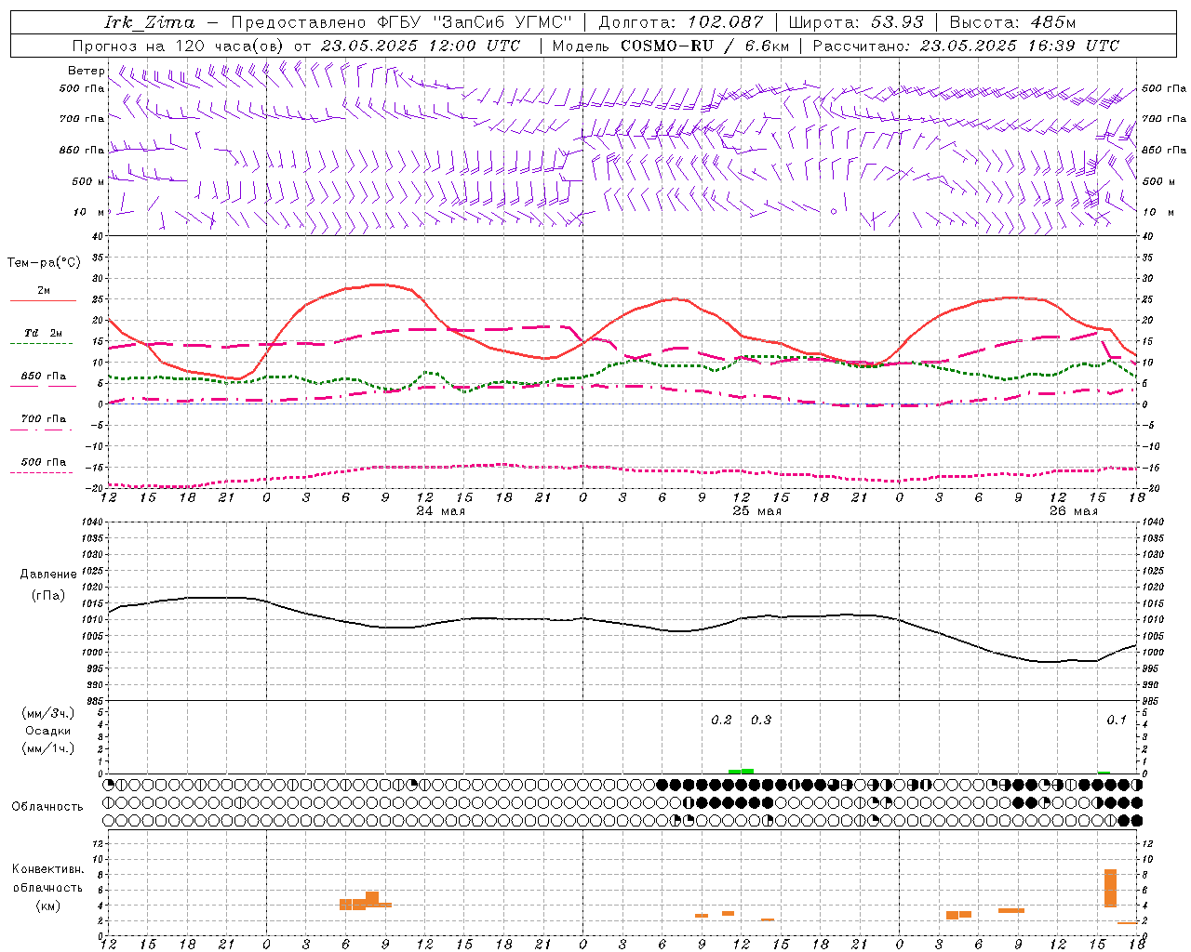Click the computed time 16:39 UTC

tap(1074, 46)
